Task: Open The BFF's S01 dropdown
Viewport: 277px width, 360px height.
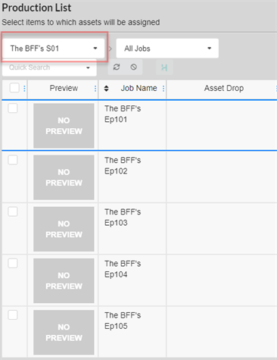Action: [x=54, y=49]
